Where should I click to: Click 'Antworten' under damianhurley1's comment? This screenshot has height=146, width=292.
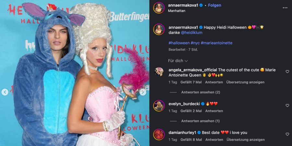214,140
